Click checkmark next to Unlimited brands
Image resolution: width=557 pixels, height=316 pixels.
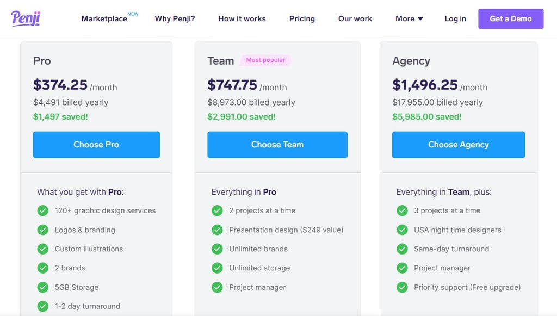point(217,249)
